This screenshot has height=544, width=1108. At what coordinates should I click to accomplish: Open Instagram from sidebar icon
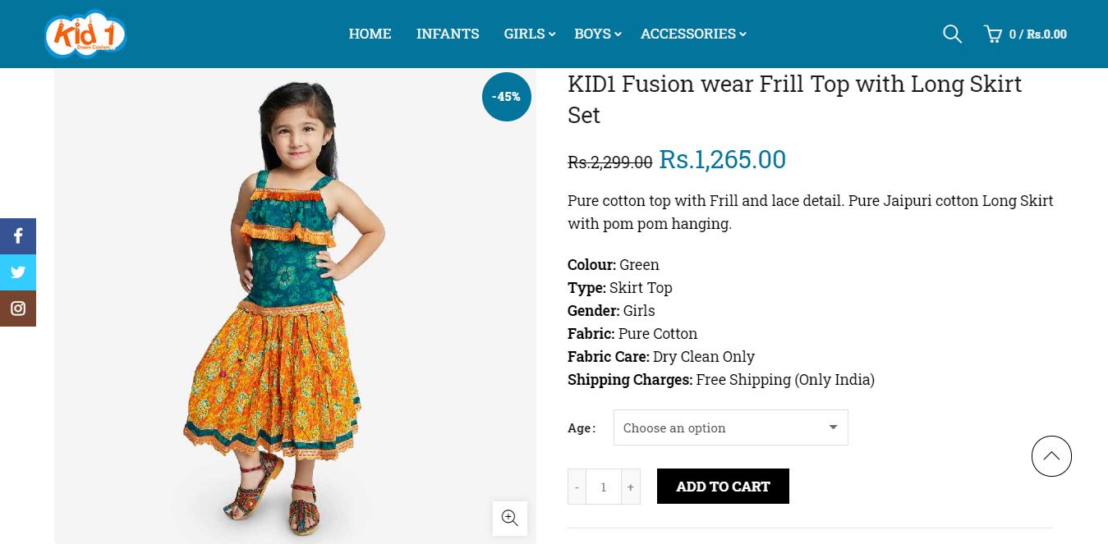pos(18,309)
